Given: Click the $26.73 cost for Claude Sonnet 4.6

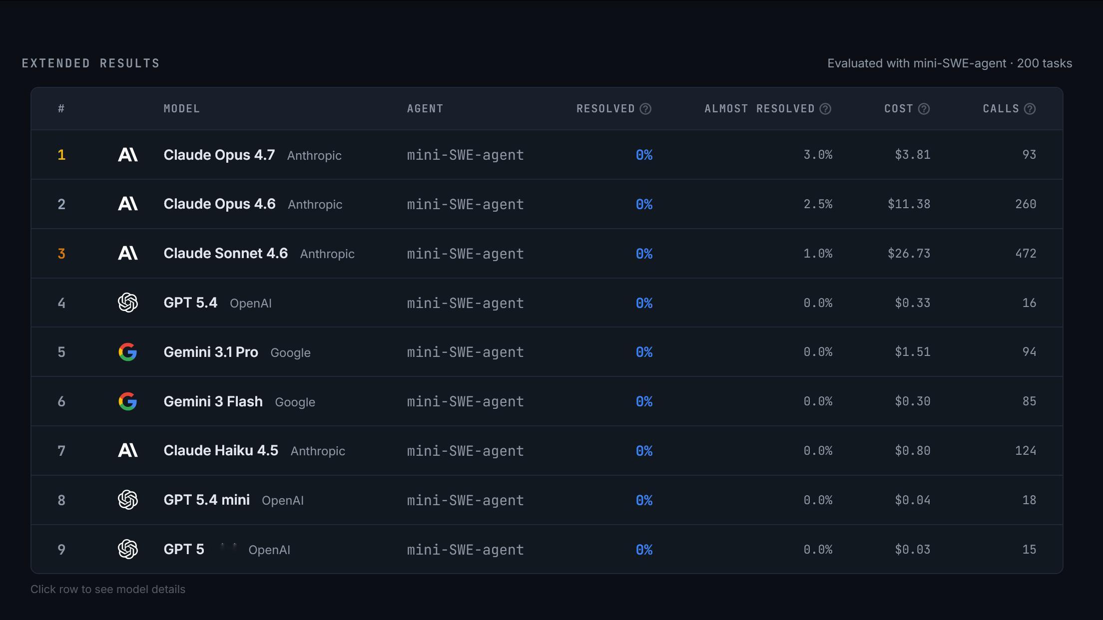Looking at the screenshot, I should 909,254.
